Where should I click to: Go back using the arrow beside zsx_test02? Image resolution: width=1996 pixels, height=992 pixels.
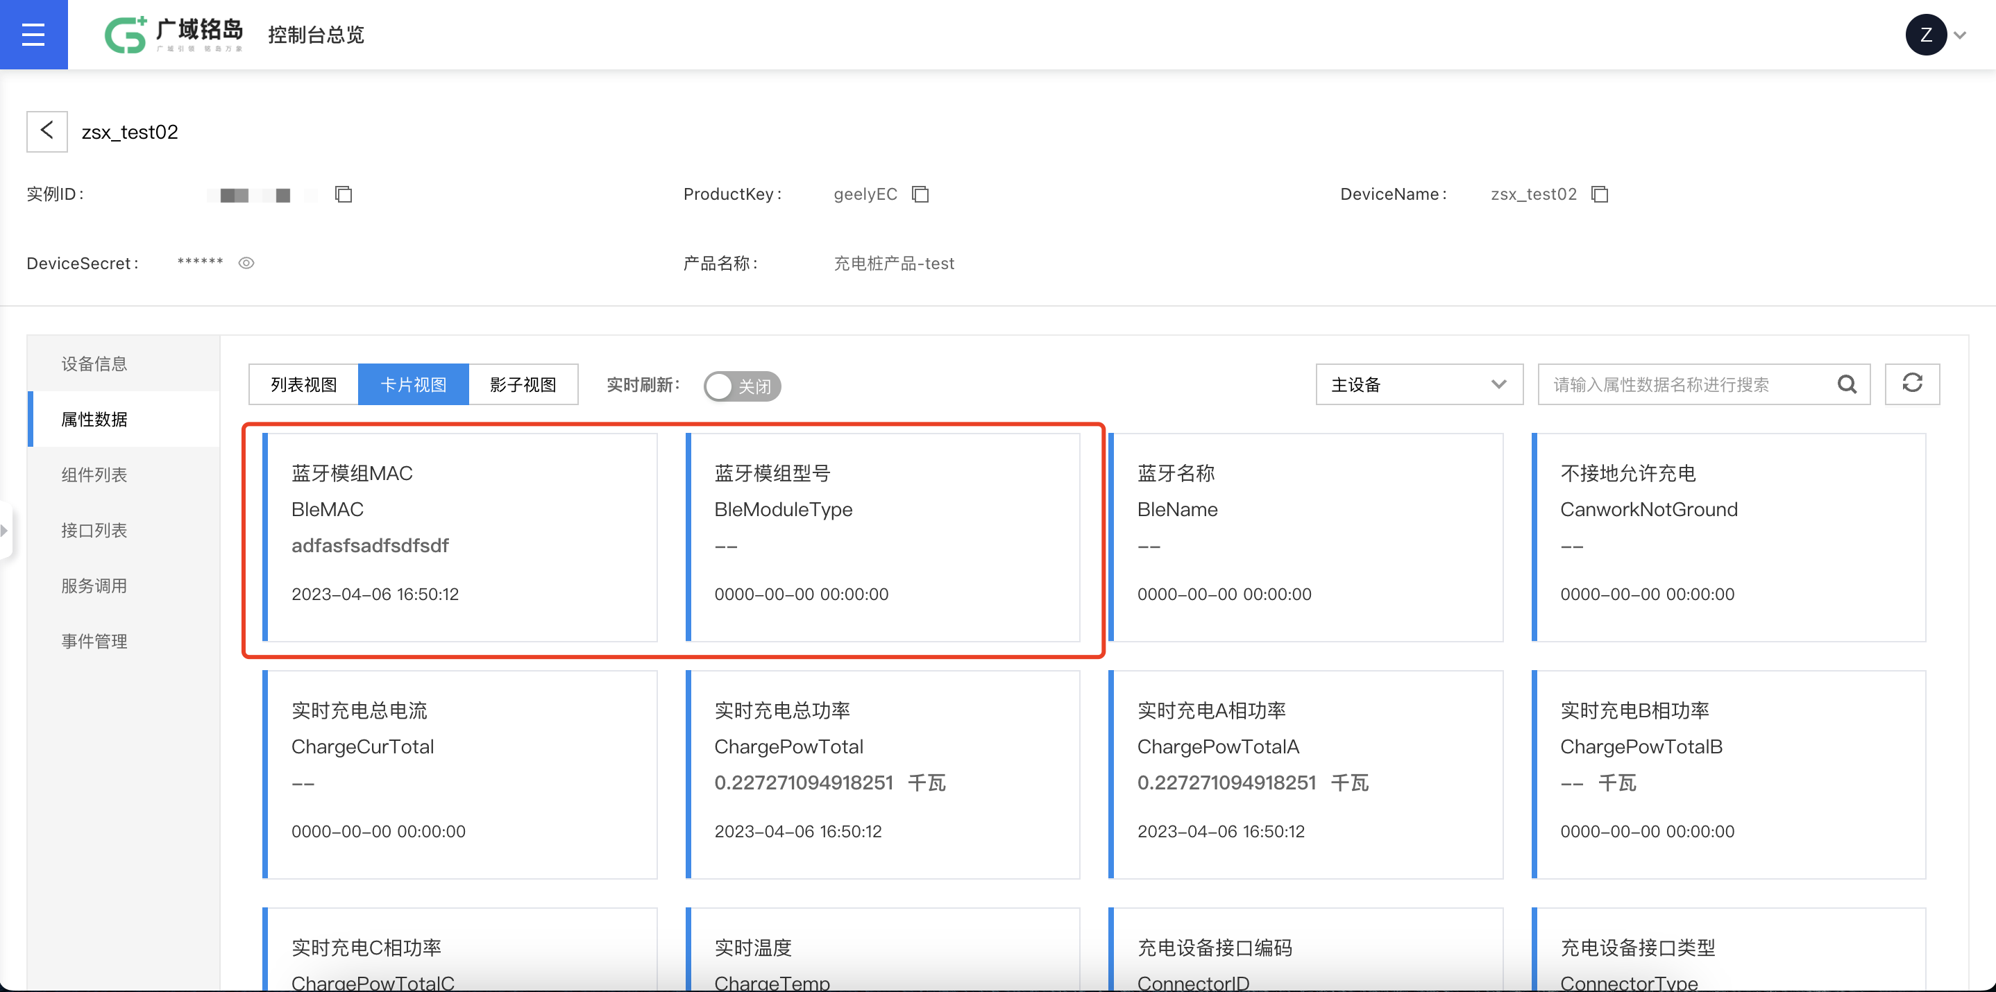(47, 131)
